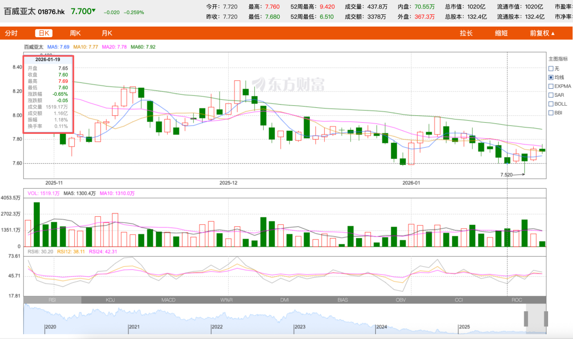The width and height of the screenshot is (573, 339).
Task: Switch to the W%R indicator tab
Action: click(x=227, y=300)
